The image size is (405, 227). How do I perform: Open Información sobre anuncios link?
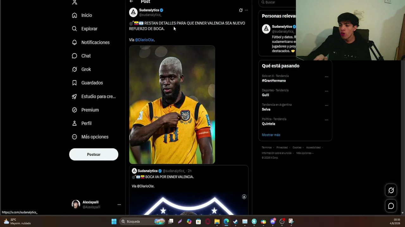coord(277,153)
